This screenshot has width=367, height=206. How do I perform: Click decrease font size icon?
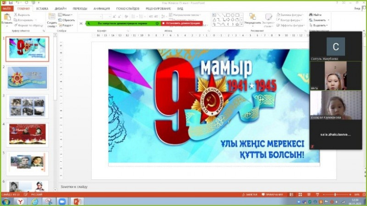(119, 16)
